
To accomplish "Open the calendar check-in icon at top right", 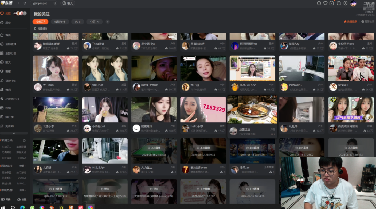I will pos(332,3).
